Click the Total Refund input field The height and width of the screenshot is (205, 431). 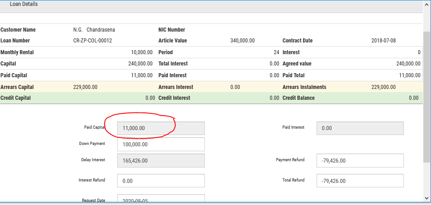click(360, 181)
